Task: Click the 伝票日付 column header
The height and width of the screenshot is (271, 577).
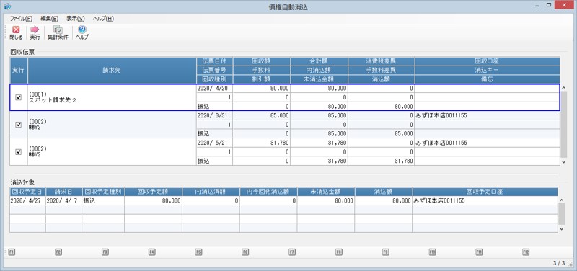Action: [214, 61]
